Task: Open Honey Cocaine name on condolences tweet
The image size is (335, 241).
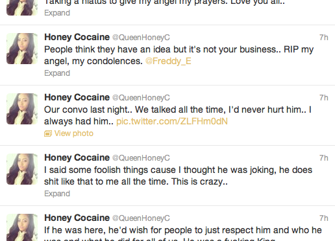Action: [x=77, y=37]
